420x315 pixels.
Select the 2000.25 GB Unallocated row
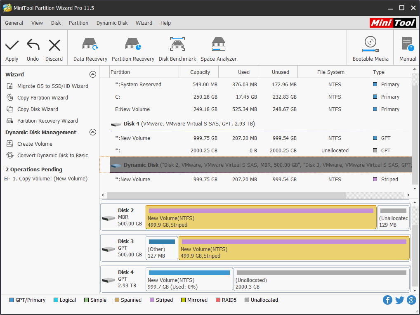tap(255, 150)
